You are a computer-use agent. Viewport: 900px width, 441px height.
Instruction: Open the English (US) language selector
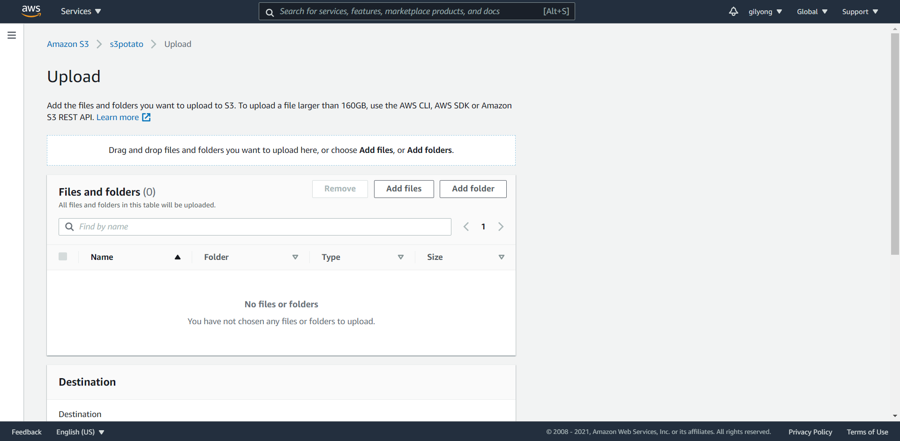(x=80, y=432)
